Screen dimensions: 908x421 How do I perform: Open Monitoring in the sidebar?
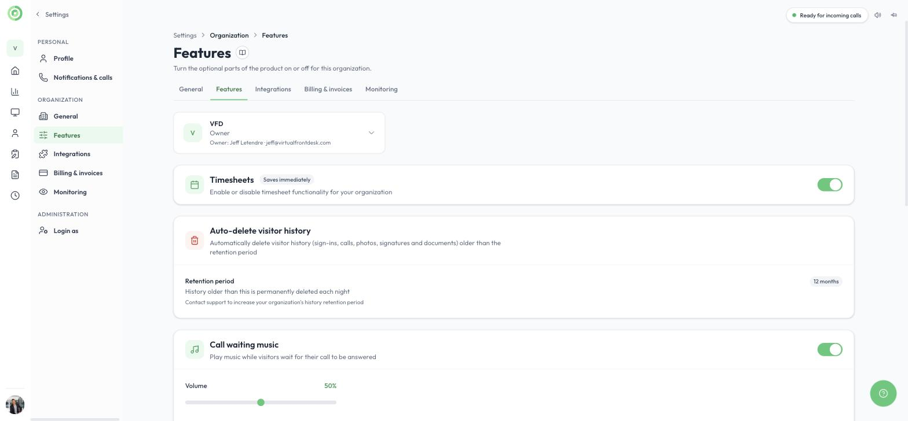pyautogui.click(x=78, y=192)
